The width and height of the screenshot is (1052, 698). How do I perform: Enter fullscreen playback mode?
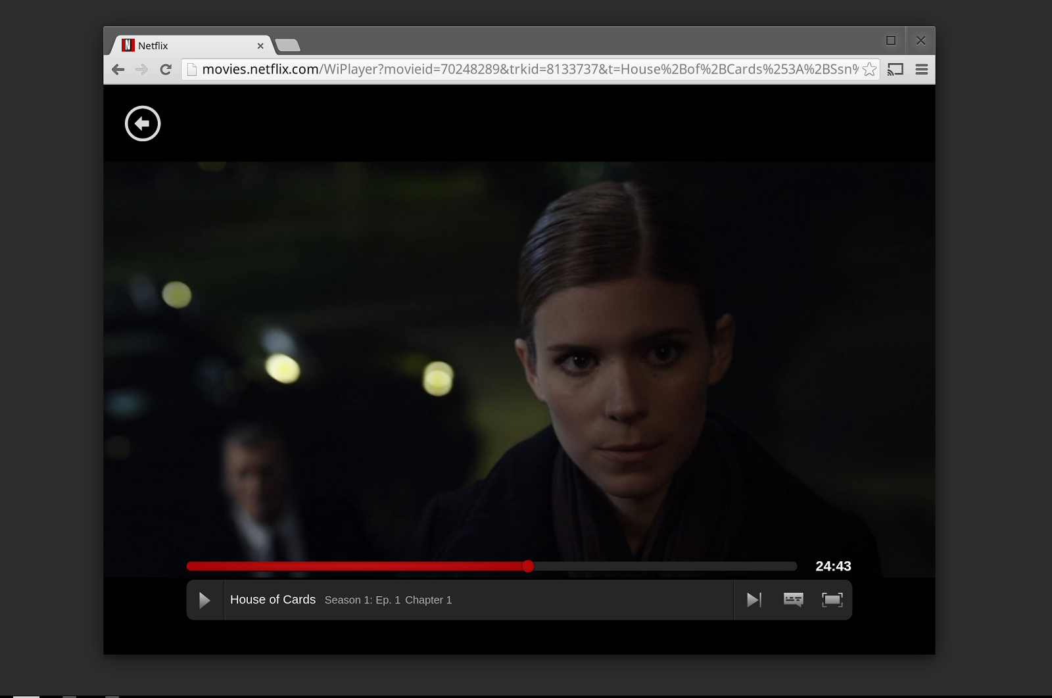point(832,599)
